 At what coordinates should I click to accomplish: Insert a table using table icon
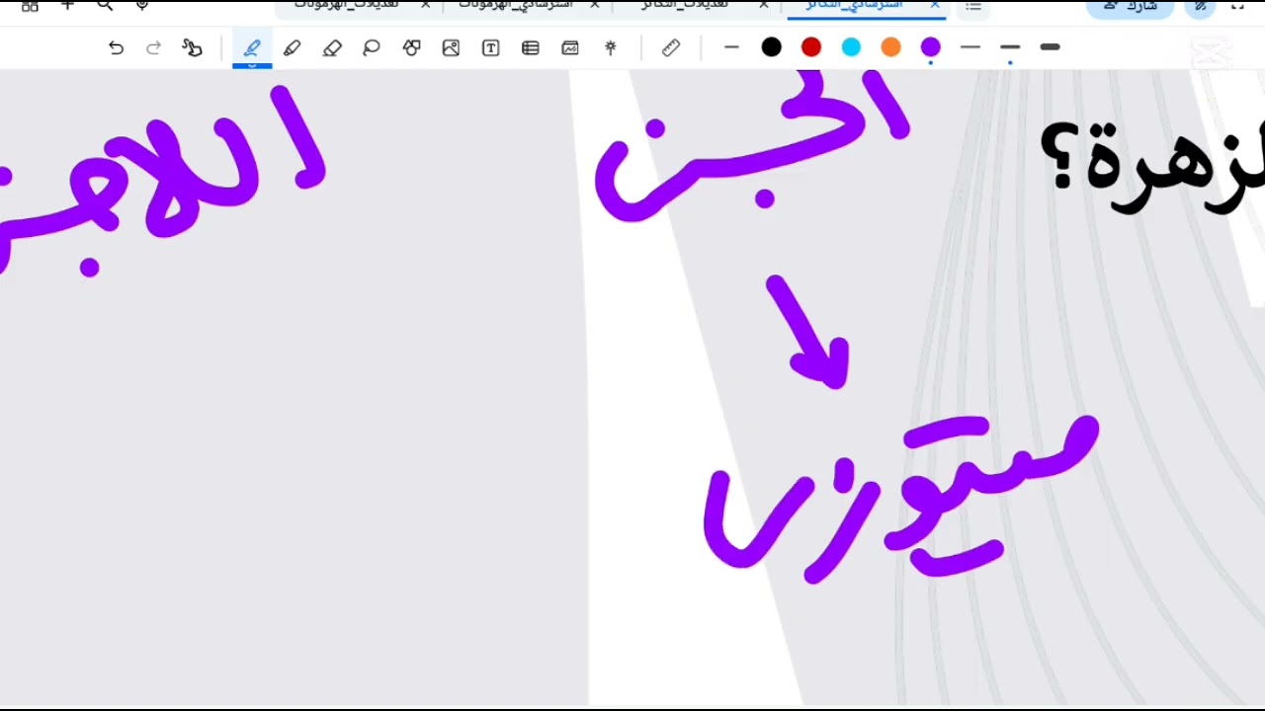pos(531,47)
